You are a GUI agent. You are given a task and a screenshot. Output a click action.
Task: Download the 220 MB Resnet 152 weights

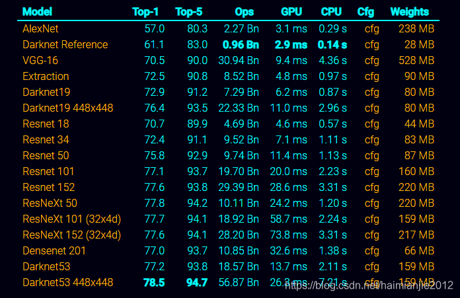416,187
